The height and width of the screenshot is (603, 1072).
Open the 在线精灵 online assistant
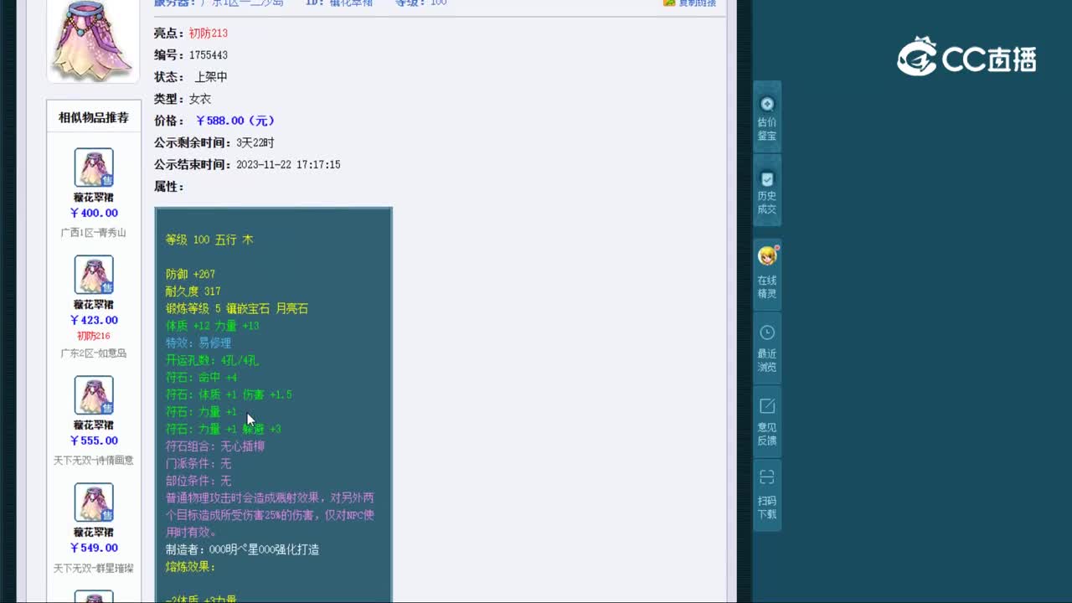tap(767, 274)
